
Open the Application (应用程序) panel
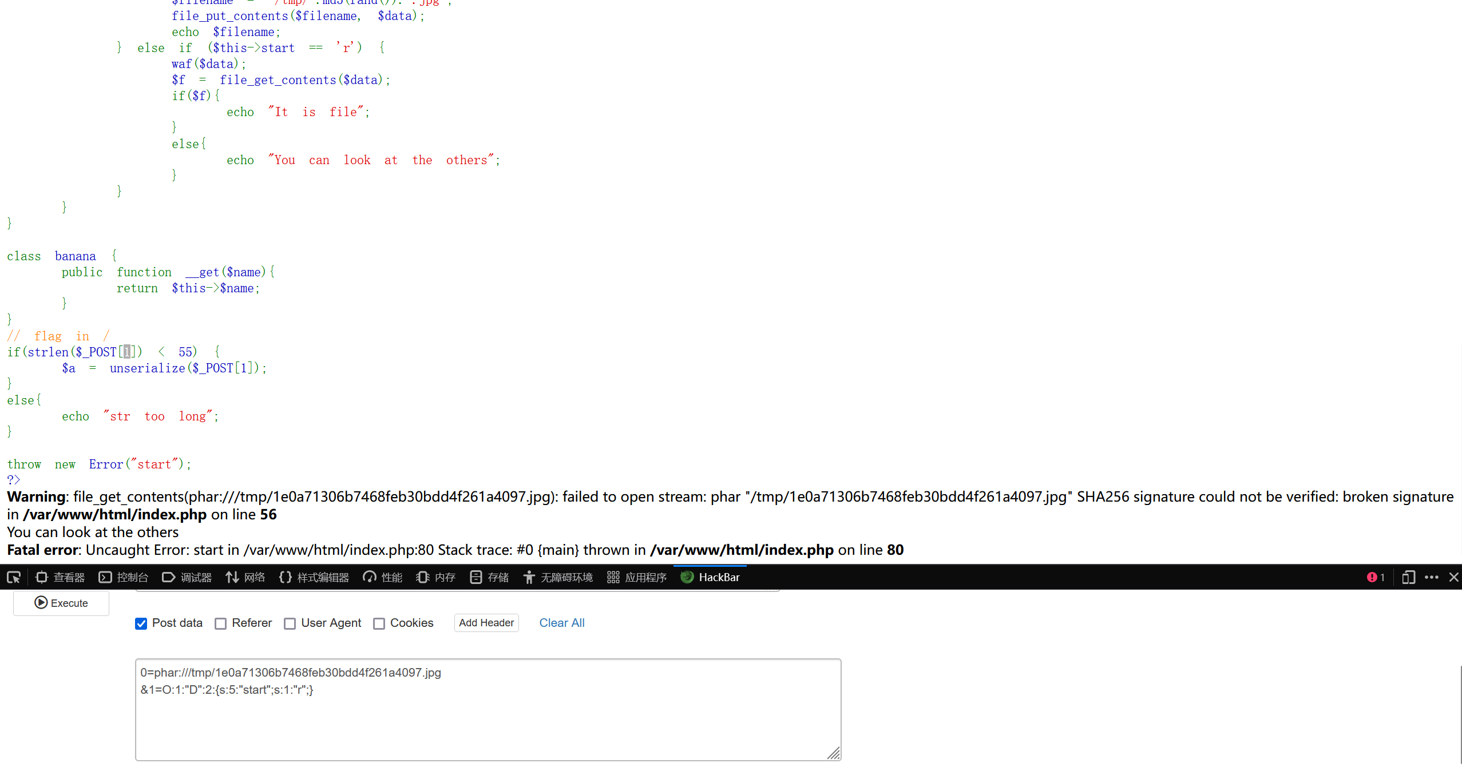[x=637, y=578]
